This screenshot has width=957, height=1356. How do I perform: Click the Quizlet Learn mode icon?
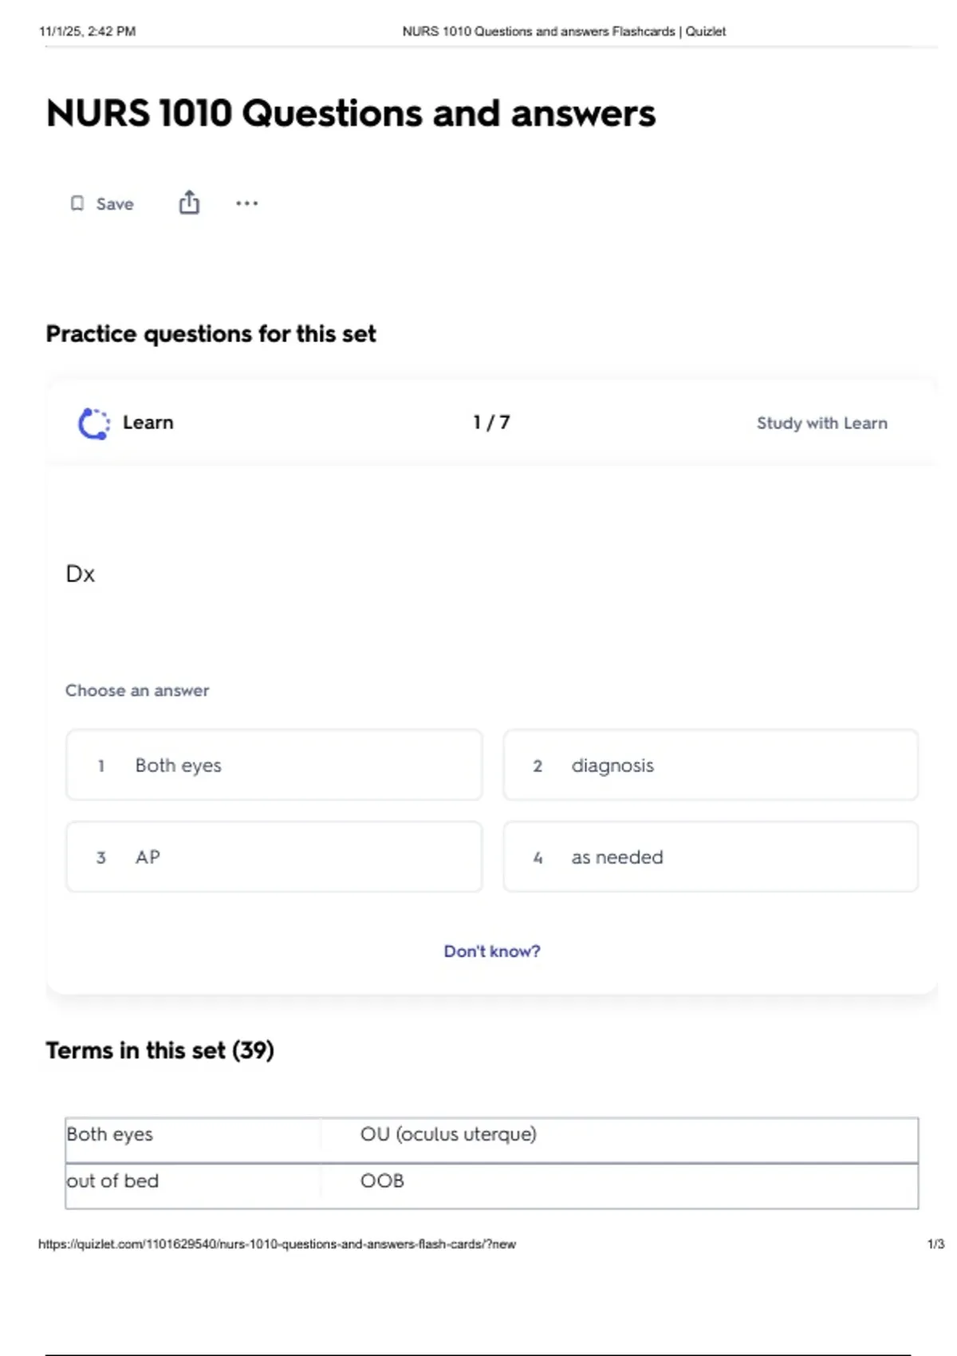(93, 423)
